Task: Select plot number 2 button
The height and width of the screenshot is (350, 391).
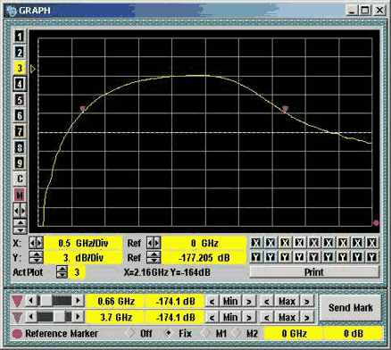Action: tap(20, 53)
